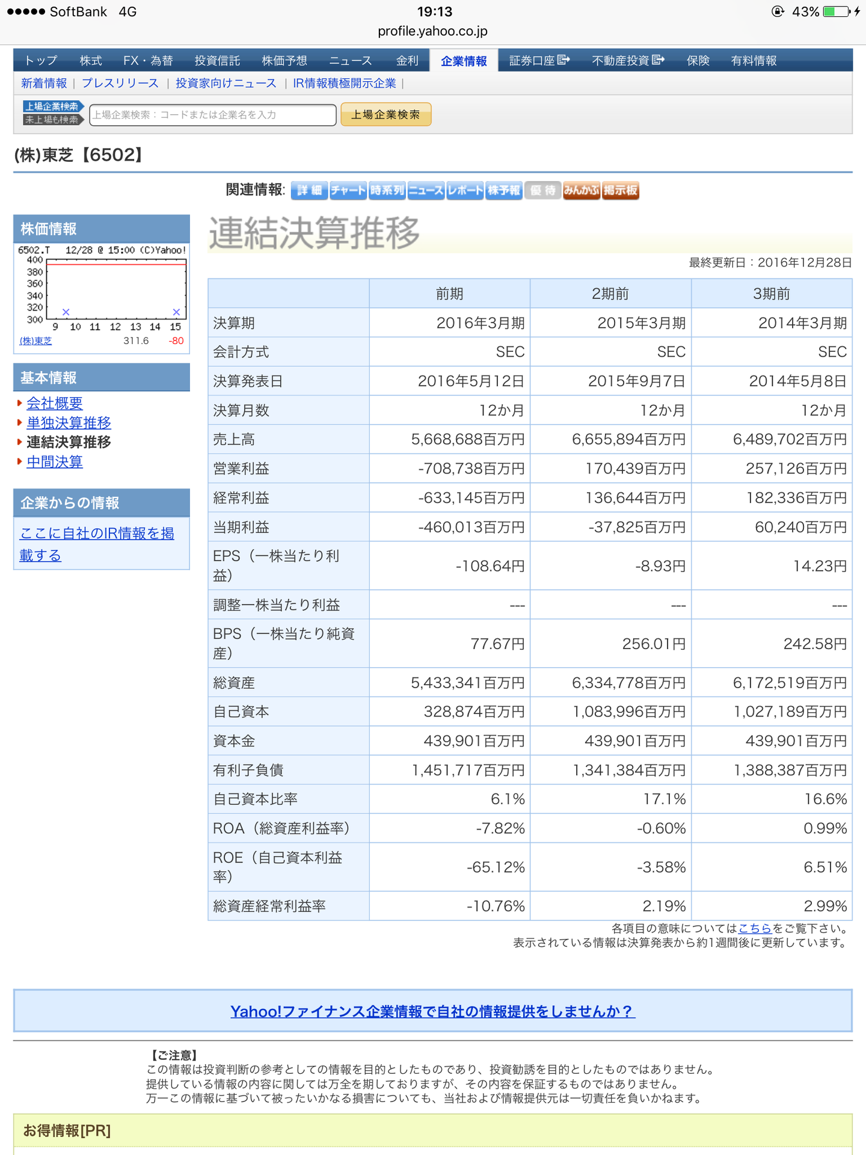Go to the トップ menu item
The width and height of the screenshot is (866, 1155).
click(41, 61)
